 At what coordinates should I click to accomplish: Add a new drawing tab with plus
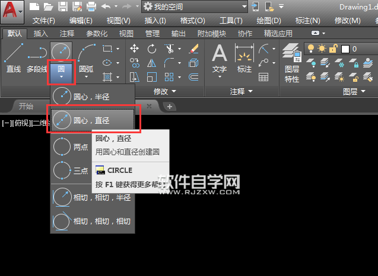click(x=170, y=107)
